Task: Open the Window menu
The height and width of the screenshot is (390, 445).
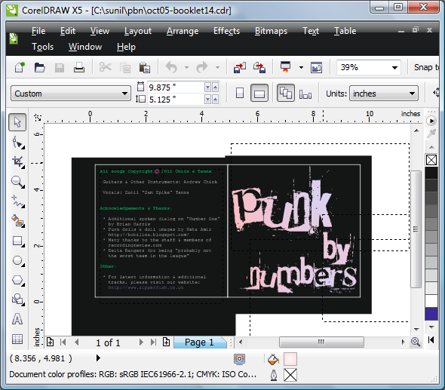Action: [85, 47]
